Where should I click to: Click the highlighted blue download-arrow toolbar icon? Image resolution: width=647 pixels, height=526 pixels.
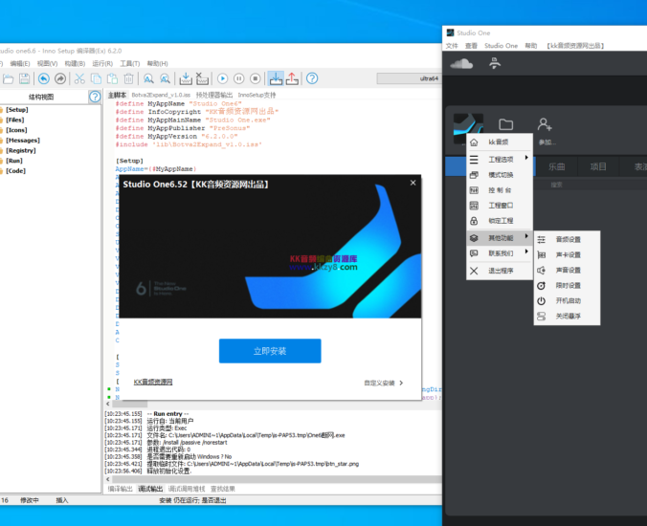coord(276,78)
